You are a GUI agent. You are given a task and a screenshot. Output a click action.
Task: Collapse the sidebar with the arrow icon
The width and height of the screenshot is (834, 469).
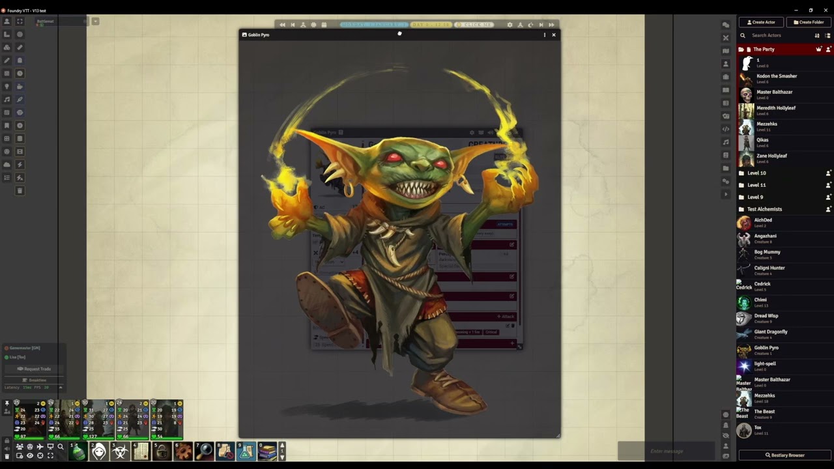click(x=726, y=194)
